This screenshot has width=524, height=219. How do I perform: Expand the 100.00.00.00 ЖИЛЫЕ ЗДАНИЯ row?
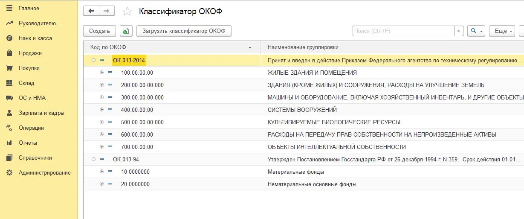pos(101,73)
